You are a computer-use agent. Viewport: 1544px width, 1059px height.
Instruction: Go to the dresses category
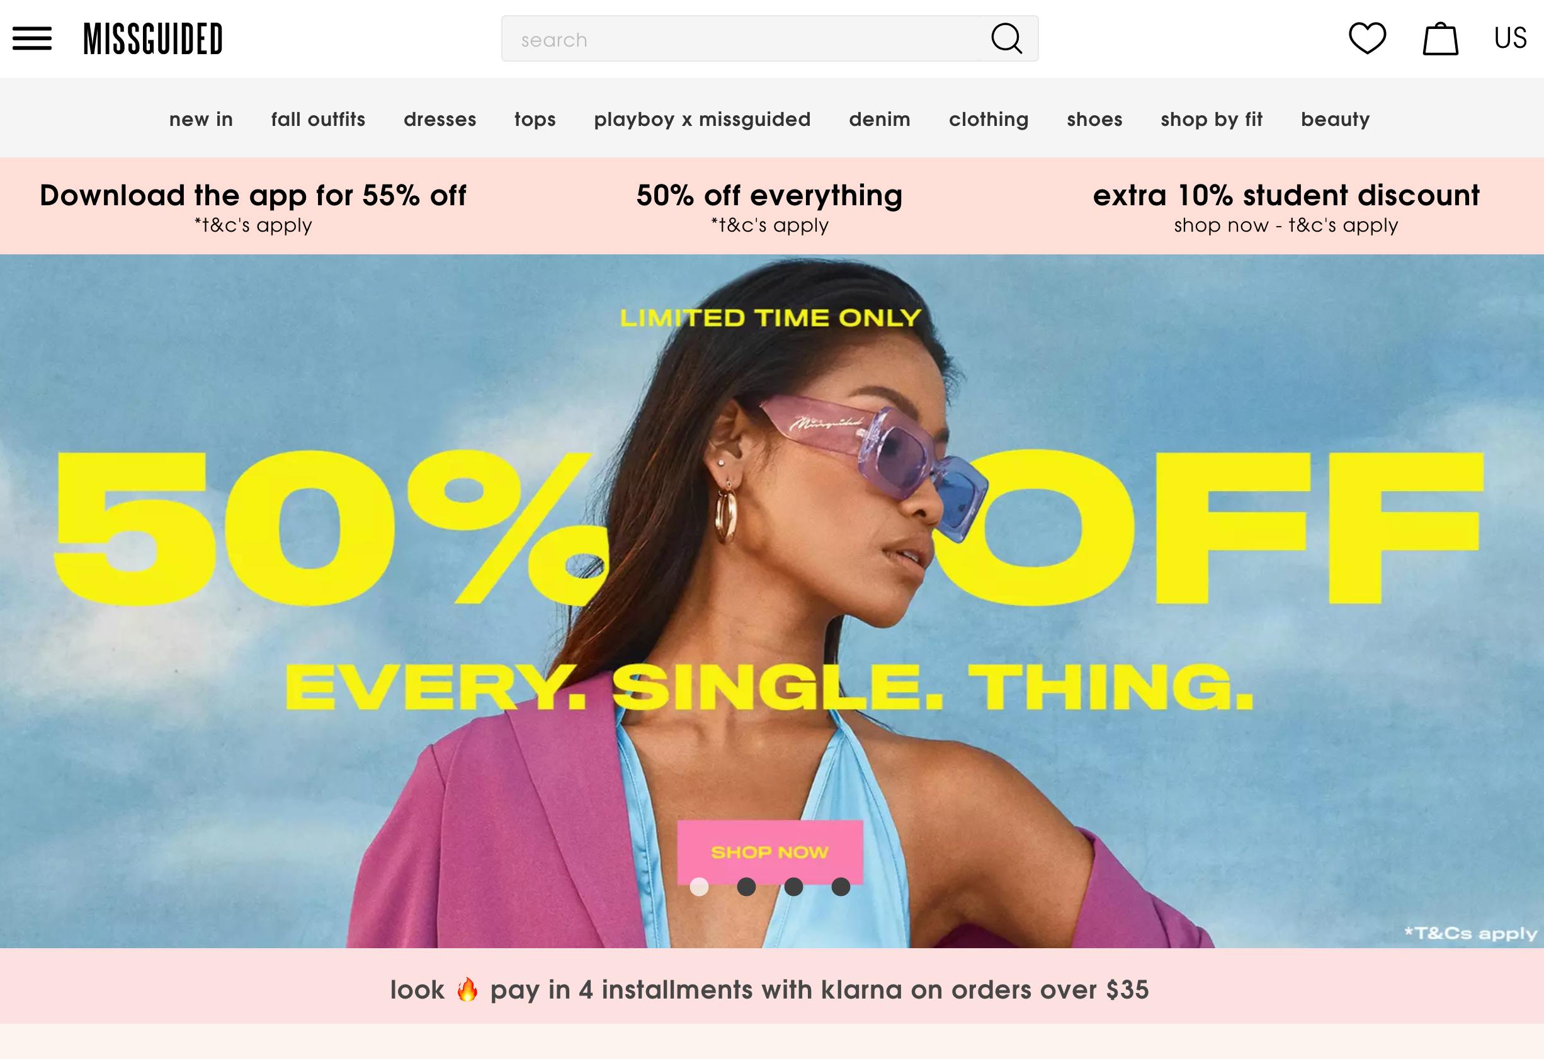point(440,119)
